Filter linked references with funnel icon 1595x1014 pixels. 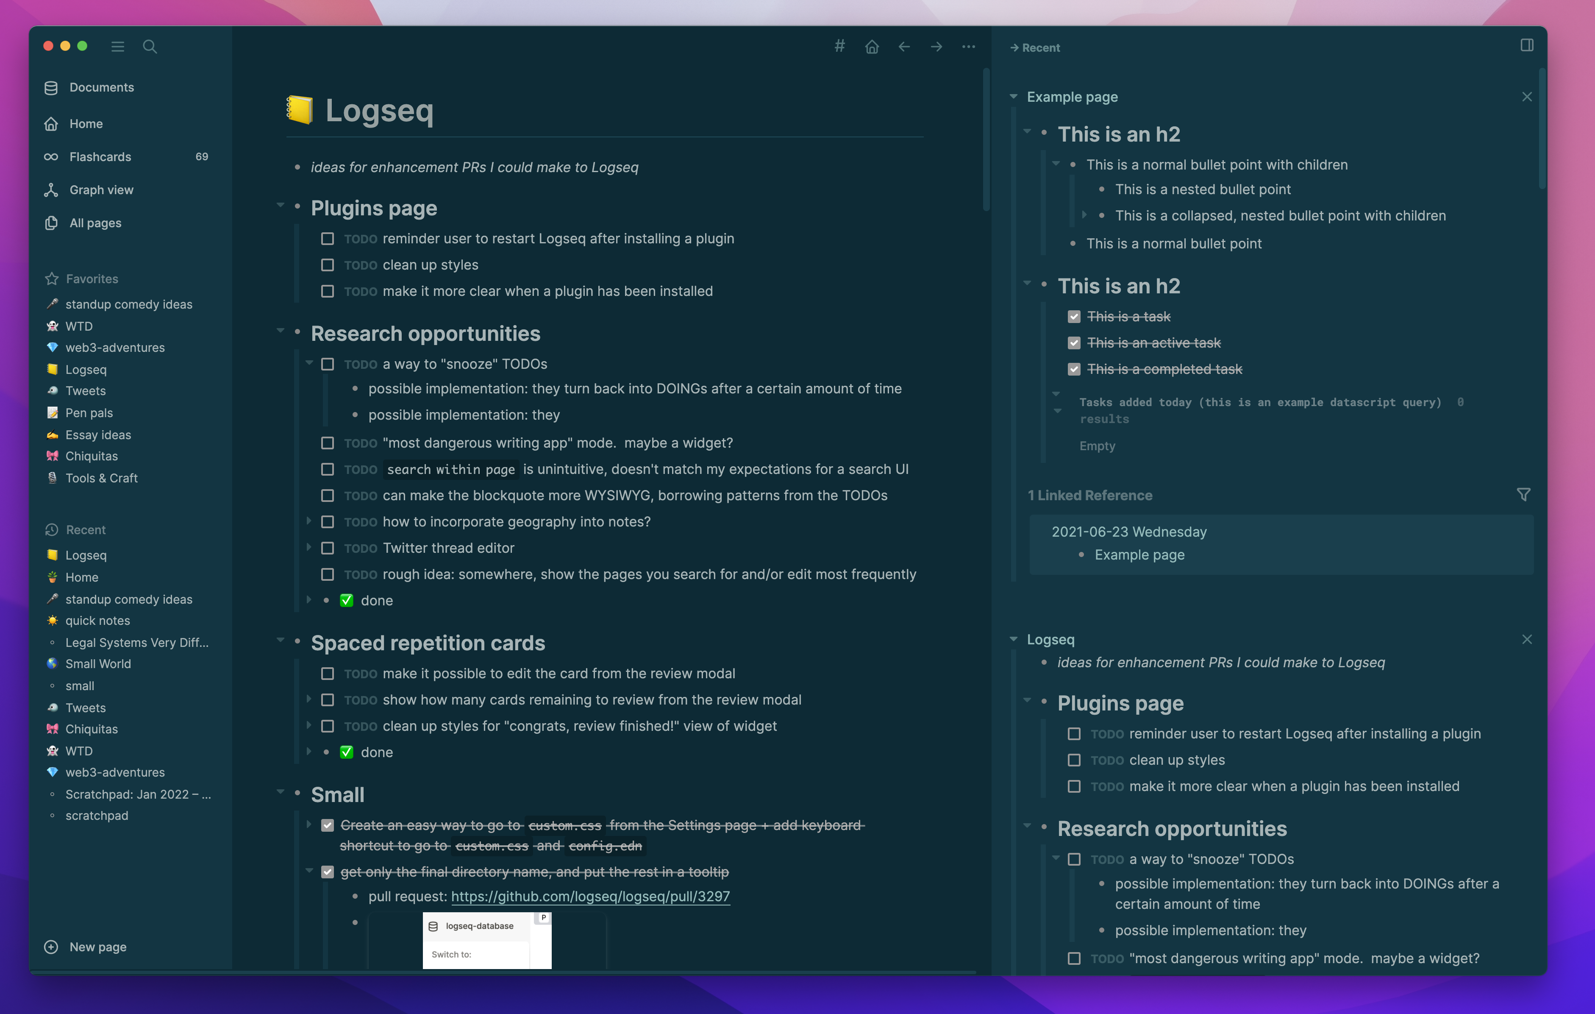tap(1523, 494)
